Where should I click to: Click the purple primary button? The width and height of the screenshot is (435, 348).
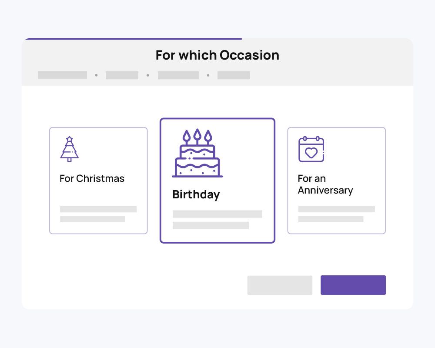(x=353, y=285)
